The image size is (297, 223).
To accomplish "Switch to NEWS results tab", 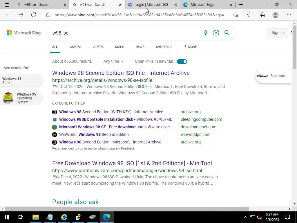I will pyautogui.click(x=140, y=47).
